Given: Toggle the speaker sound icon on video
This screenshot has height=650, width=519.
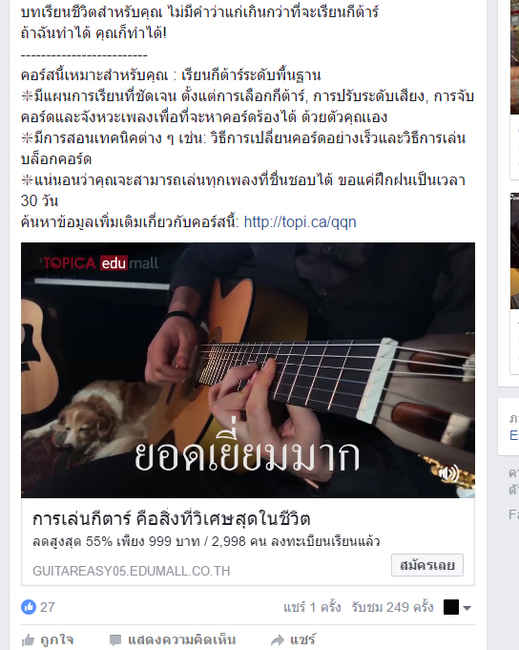Looking at the screenshot, I should pyautogui.click(x=449, y=473).
